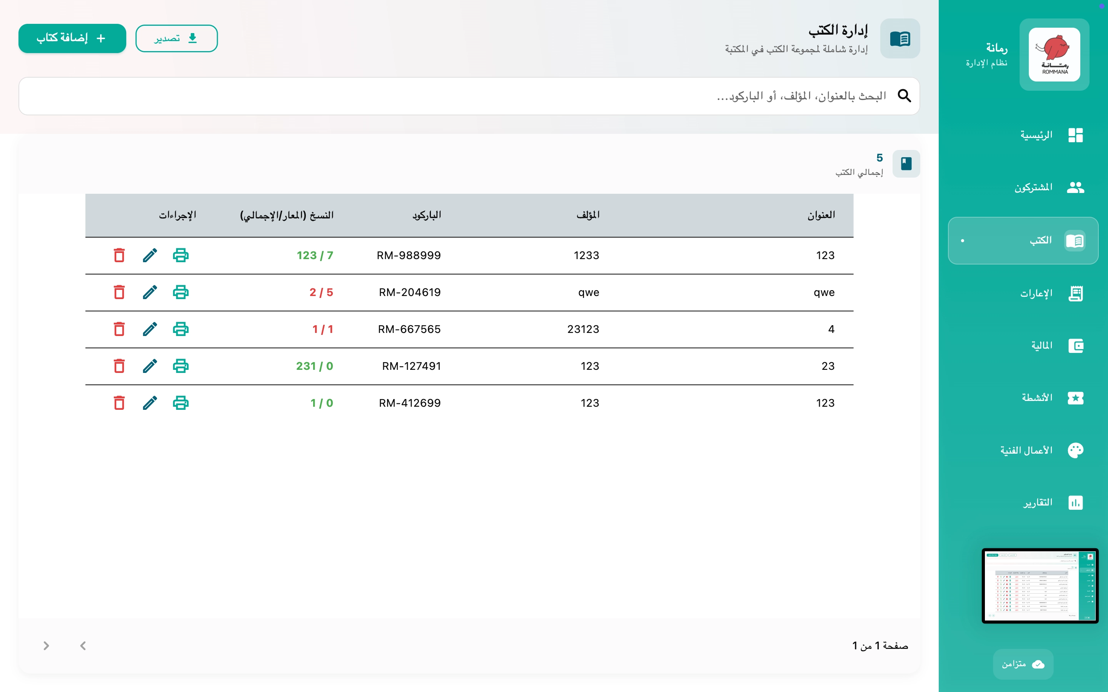Viewport: 1108px width, 692px height.
Task: Select the Activities (الأنشطة) star icon
Action: pos(1076,398)
